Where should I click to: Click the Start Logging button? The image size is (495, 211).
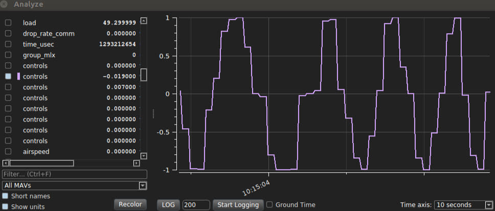[x=238, y=205]
